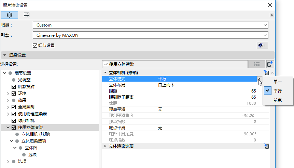294x168 pixels.
Task: Toggle the 使用立体渲染 checkbox in tree
Action: pyautogui.click(x=14, y=128)
